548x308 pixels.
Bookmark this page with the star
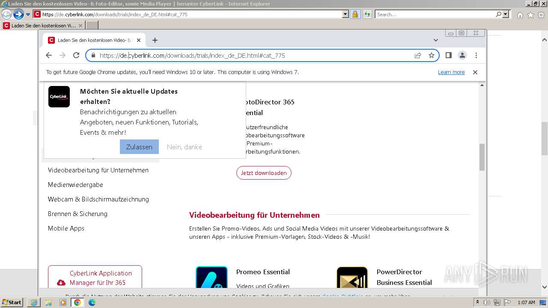[432, 55]
